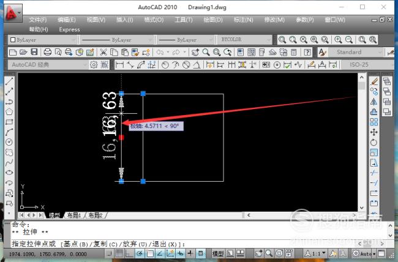398x262 pixels.
Task: Select the Rectangle draw tool
Action: [9, 122]
